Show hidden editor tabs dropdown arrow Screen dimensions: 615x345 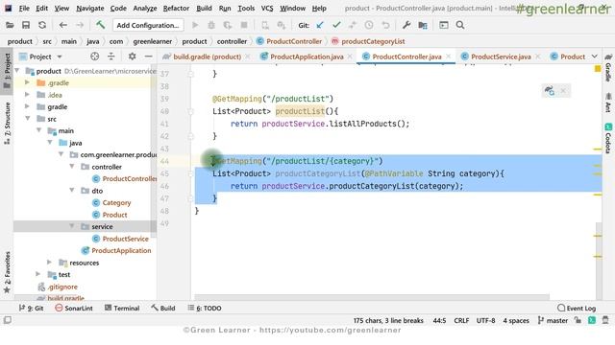[x=594, y=57]
